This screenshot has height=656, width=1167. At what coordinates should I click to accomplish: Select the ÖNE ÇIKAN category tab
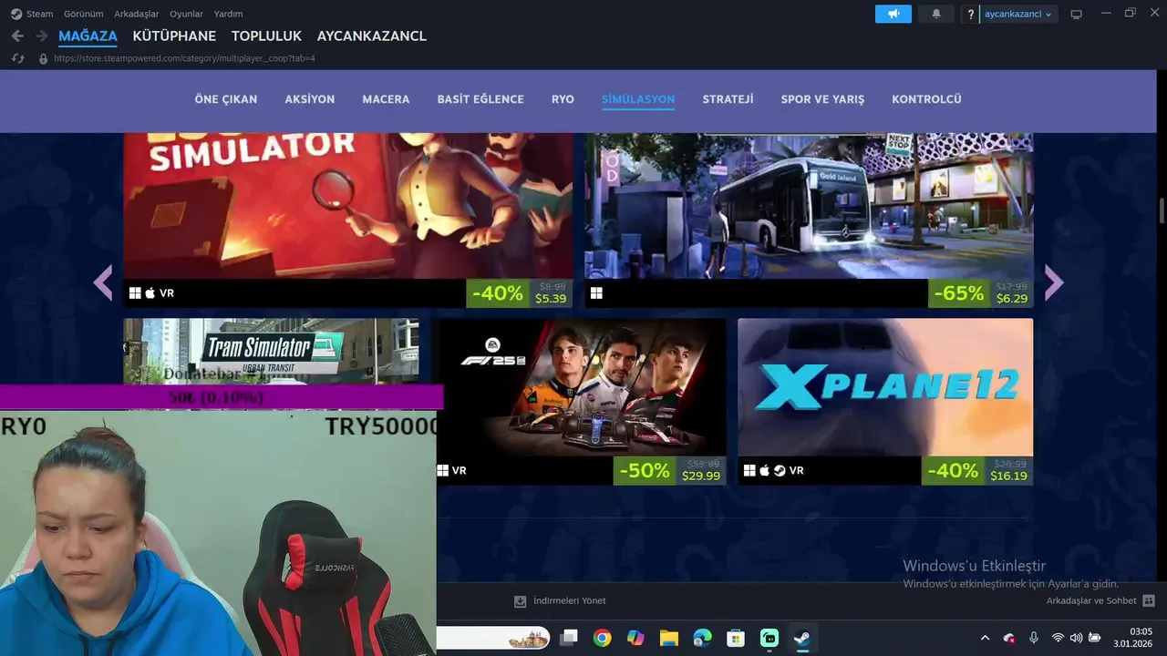pyautogui.click(x=226, y=98)
